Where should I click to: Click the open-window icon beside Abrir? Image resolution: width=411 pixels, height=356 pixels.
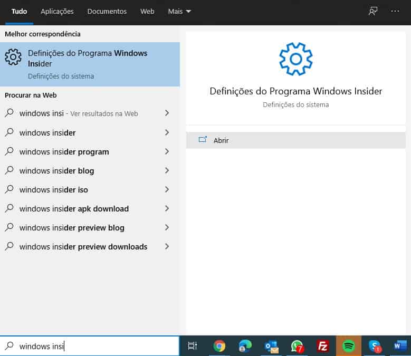pyautogui.click(x=203, y=140)
